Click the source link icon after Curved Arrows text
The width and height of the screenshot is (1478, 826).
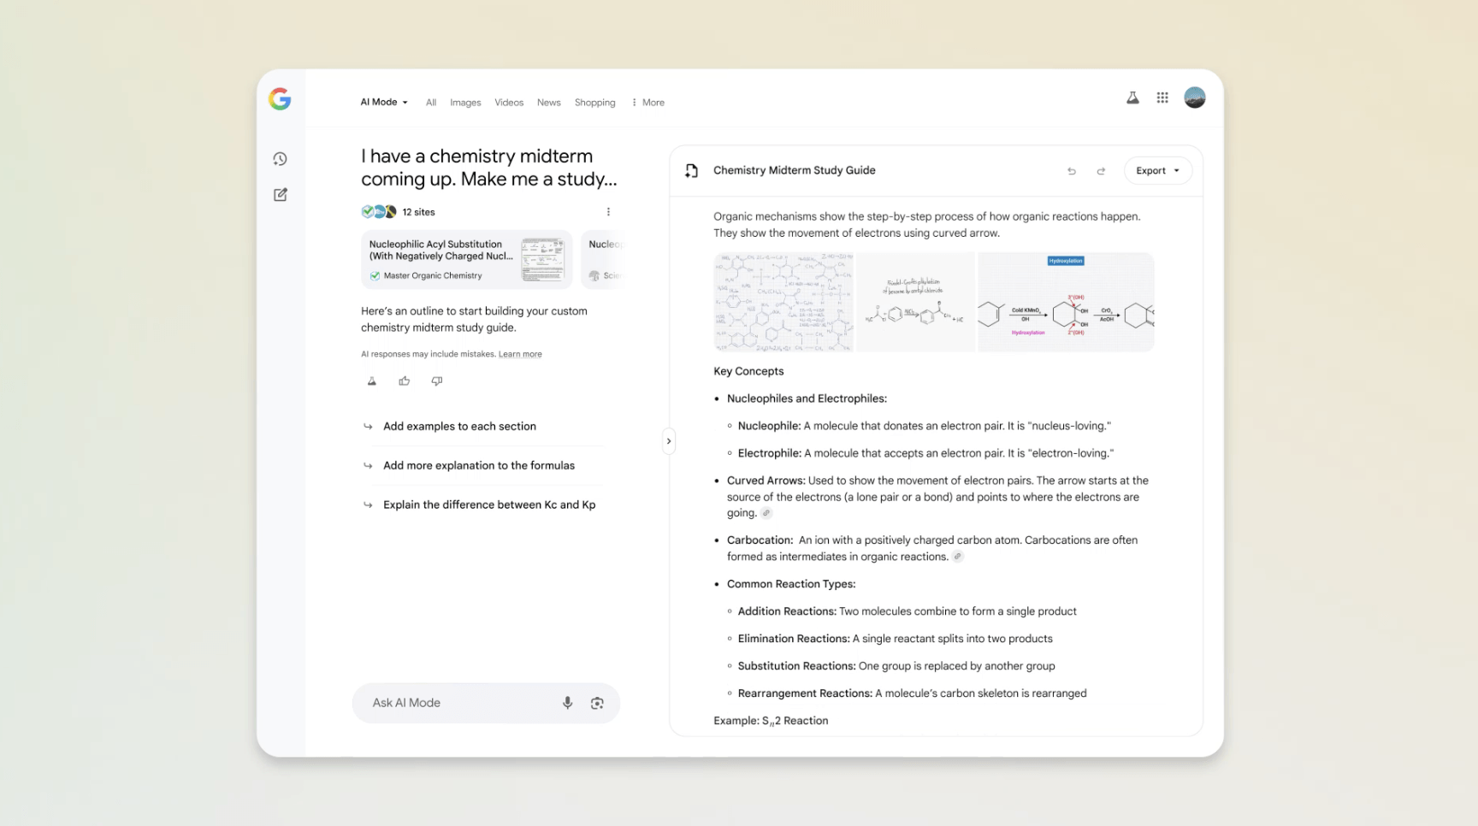pyautogui.click(x=766, y=513)
